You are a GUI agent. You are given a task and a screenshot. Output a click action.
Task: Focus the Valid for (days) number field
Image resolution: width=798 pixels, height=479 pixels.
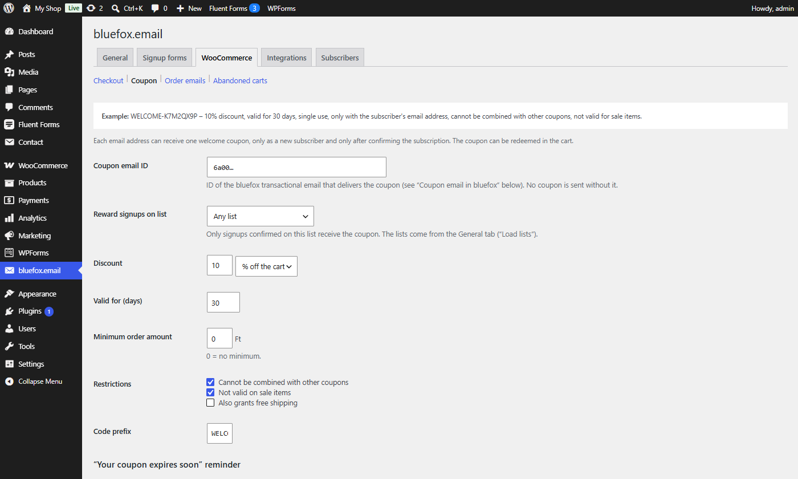point(223,302)
